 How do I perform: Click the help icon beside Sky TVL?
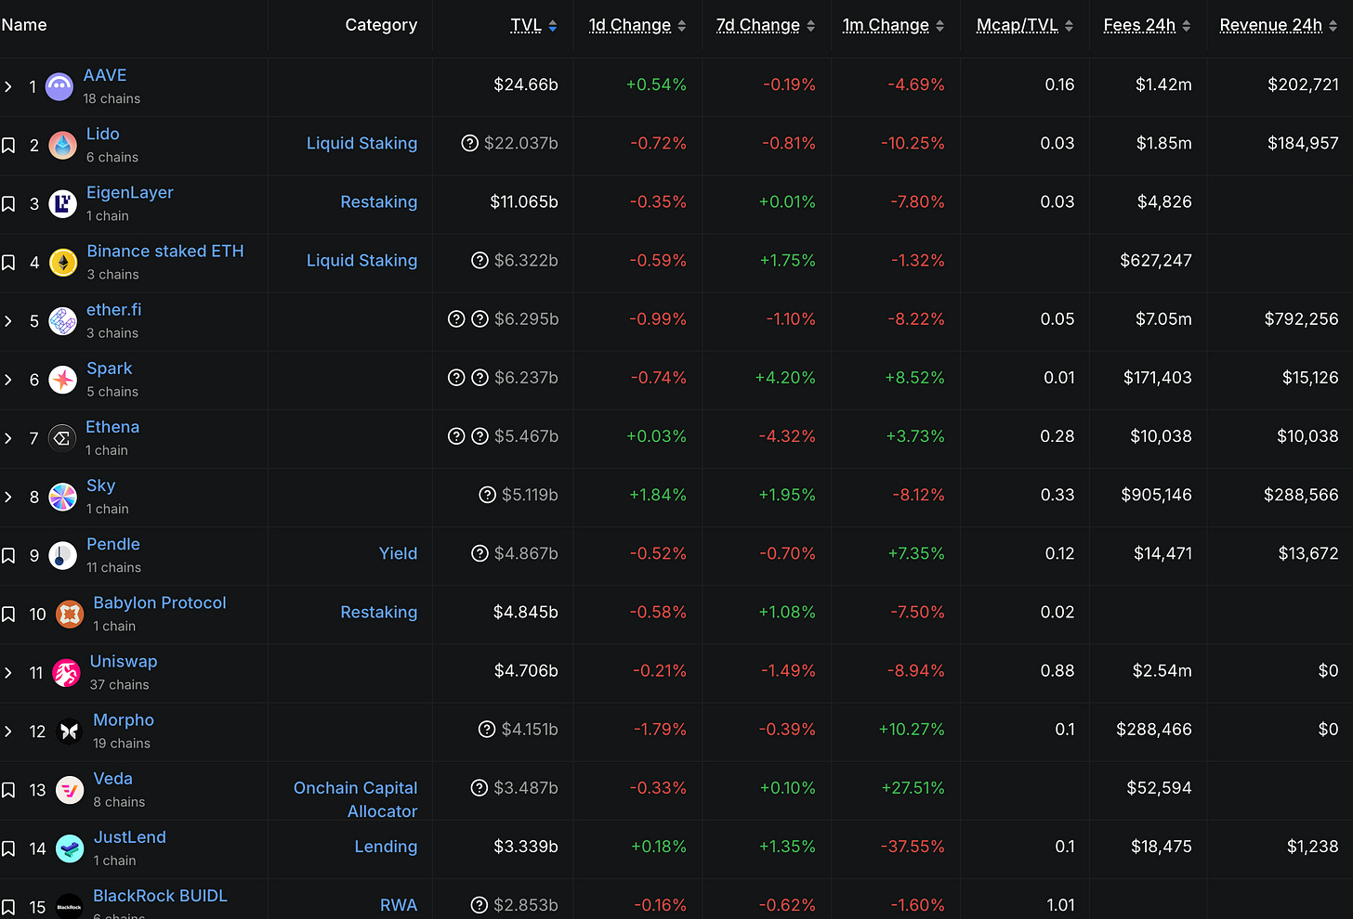487,495
